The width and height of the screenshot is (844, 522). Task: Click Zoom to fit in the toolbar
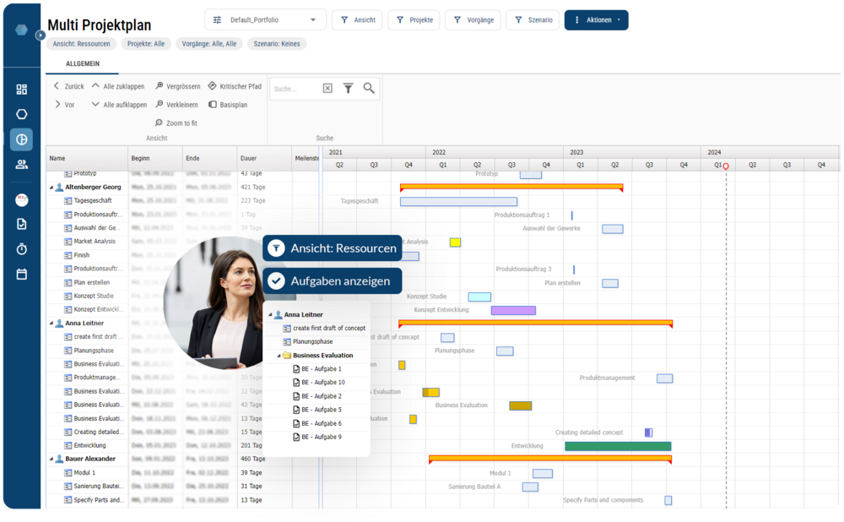[x=160, y=123]
